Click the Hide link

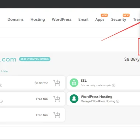click(x=4, y=71)
